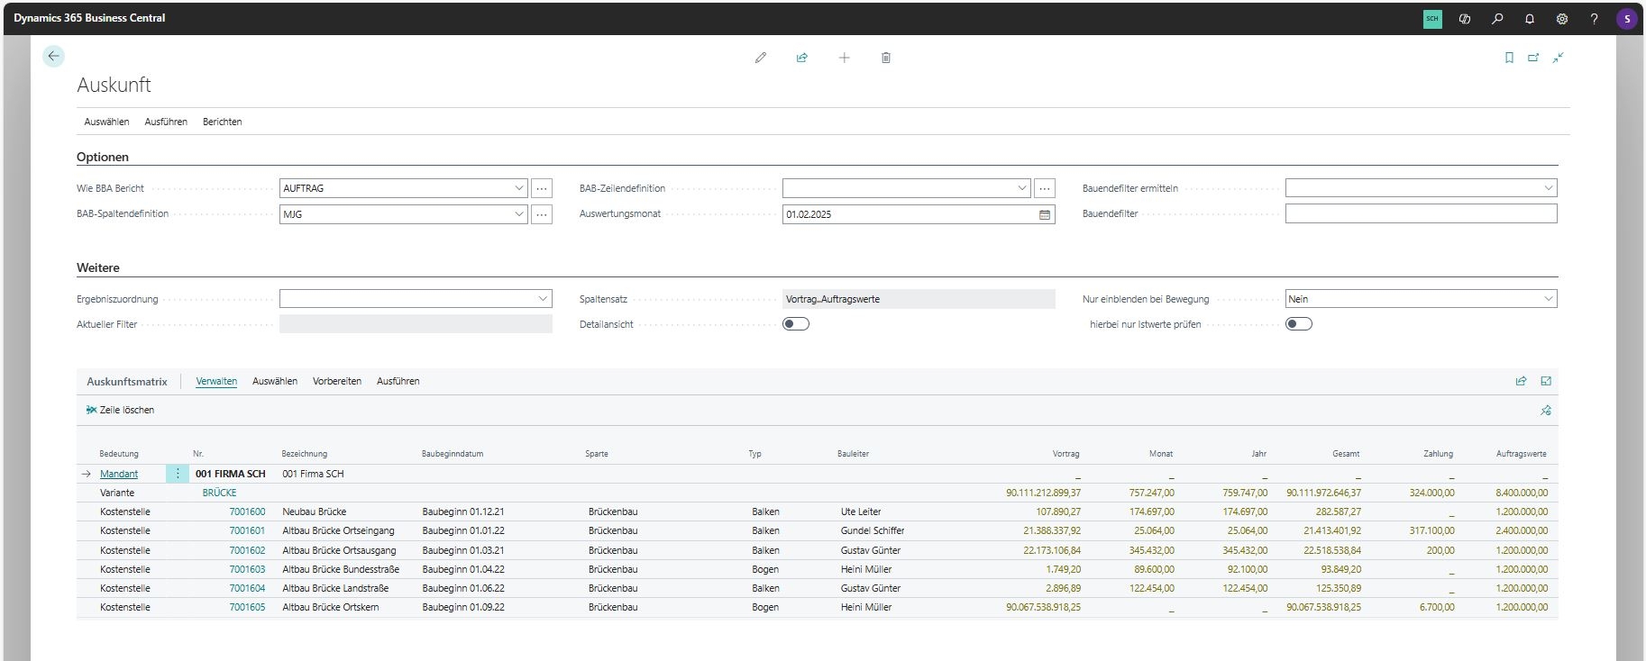
Task: Open the settings gear icon
Action: (x=1562, y=19)
